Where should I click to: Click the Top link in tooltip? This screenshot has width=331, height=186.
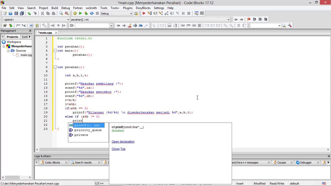tap(123, 149)
